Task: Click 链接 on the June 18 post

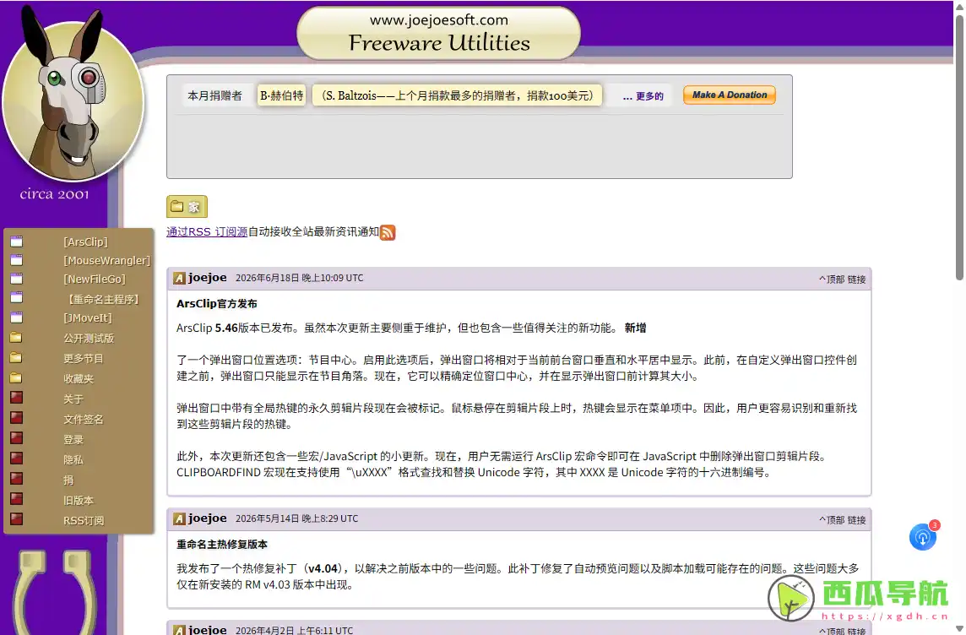Action: (856, 279)
